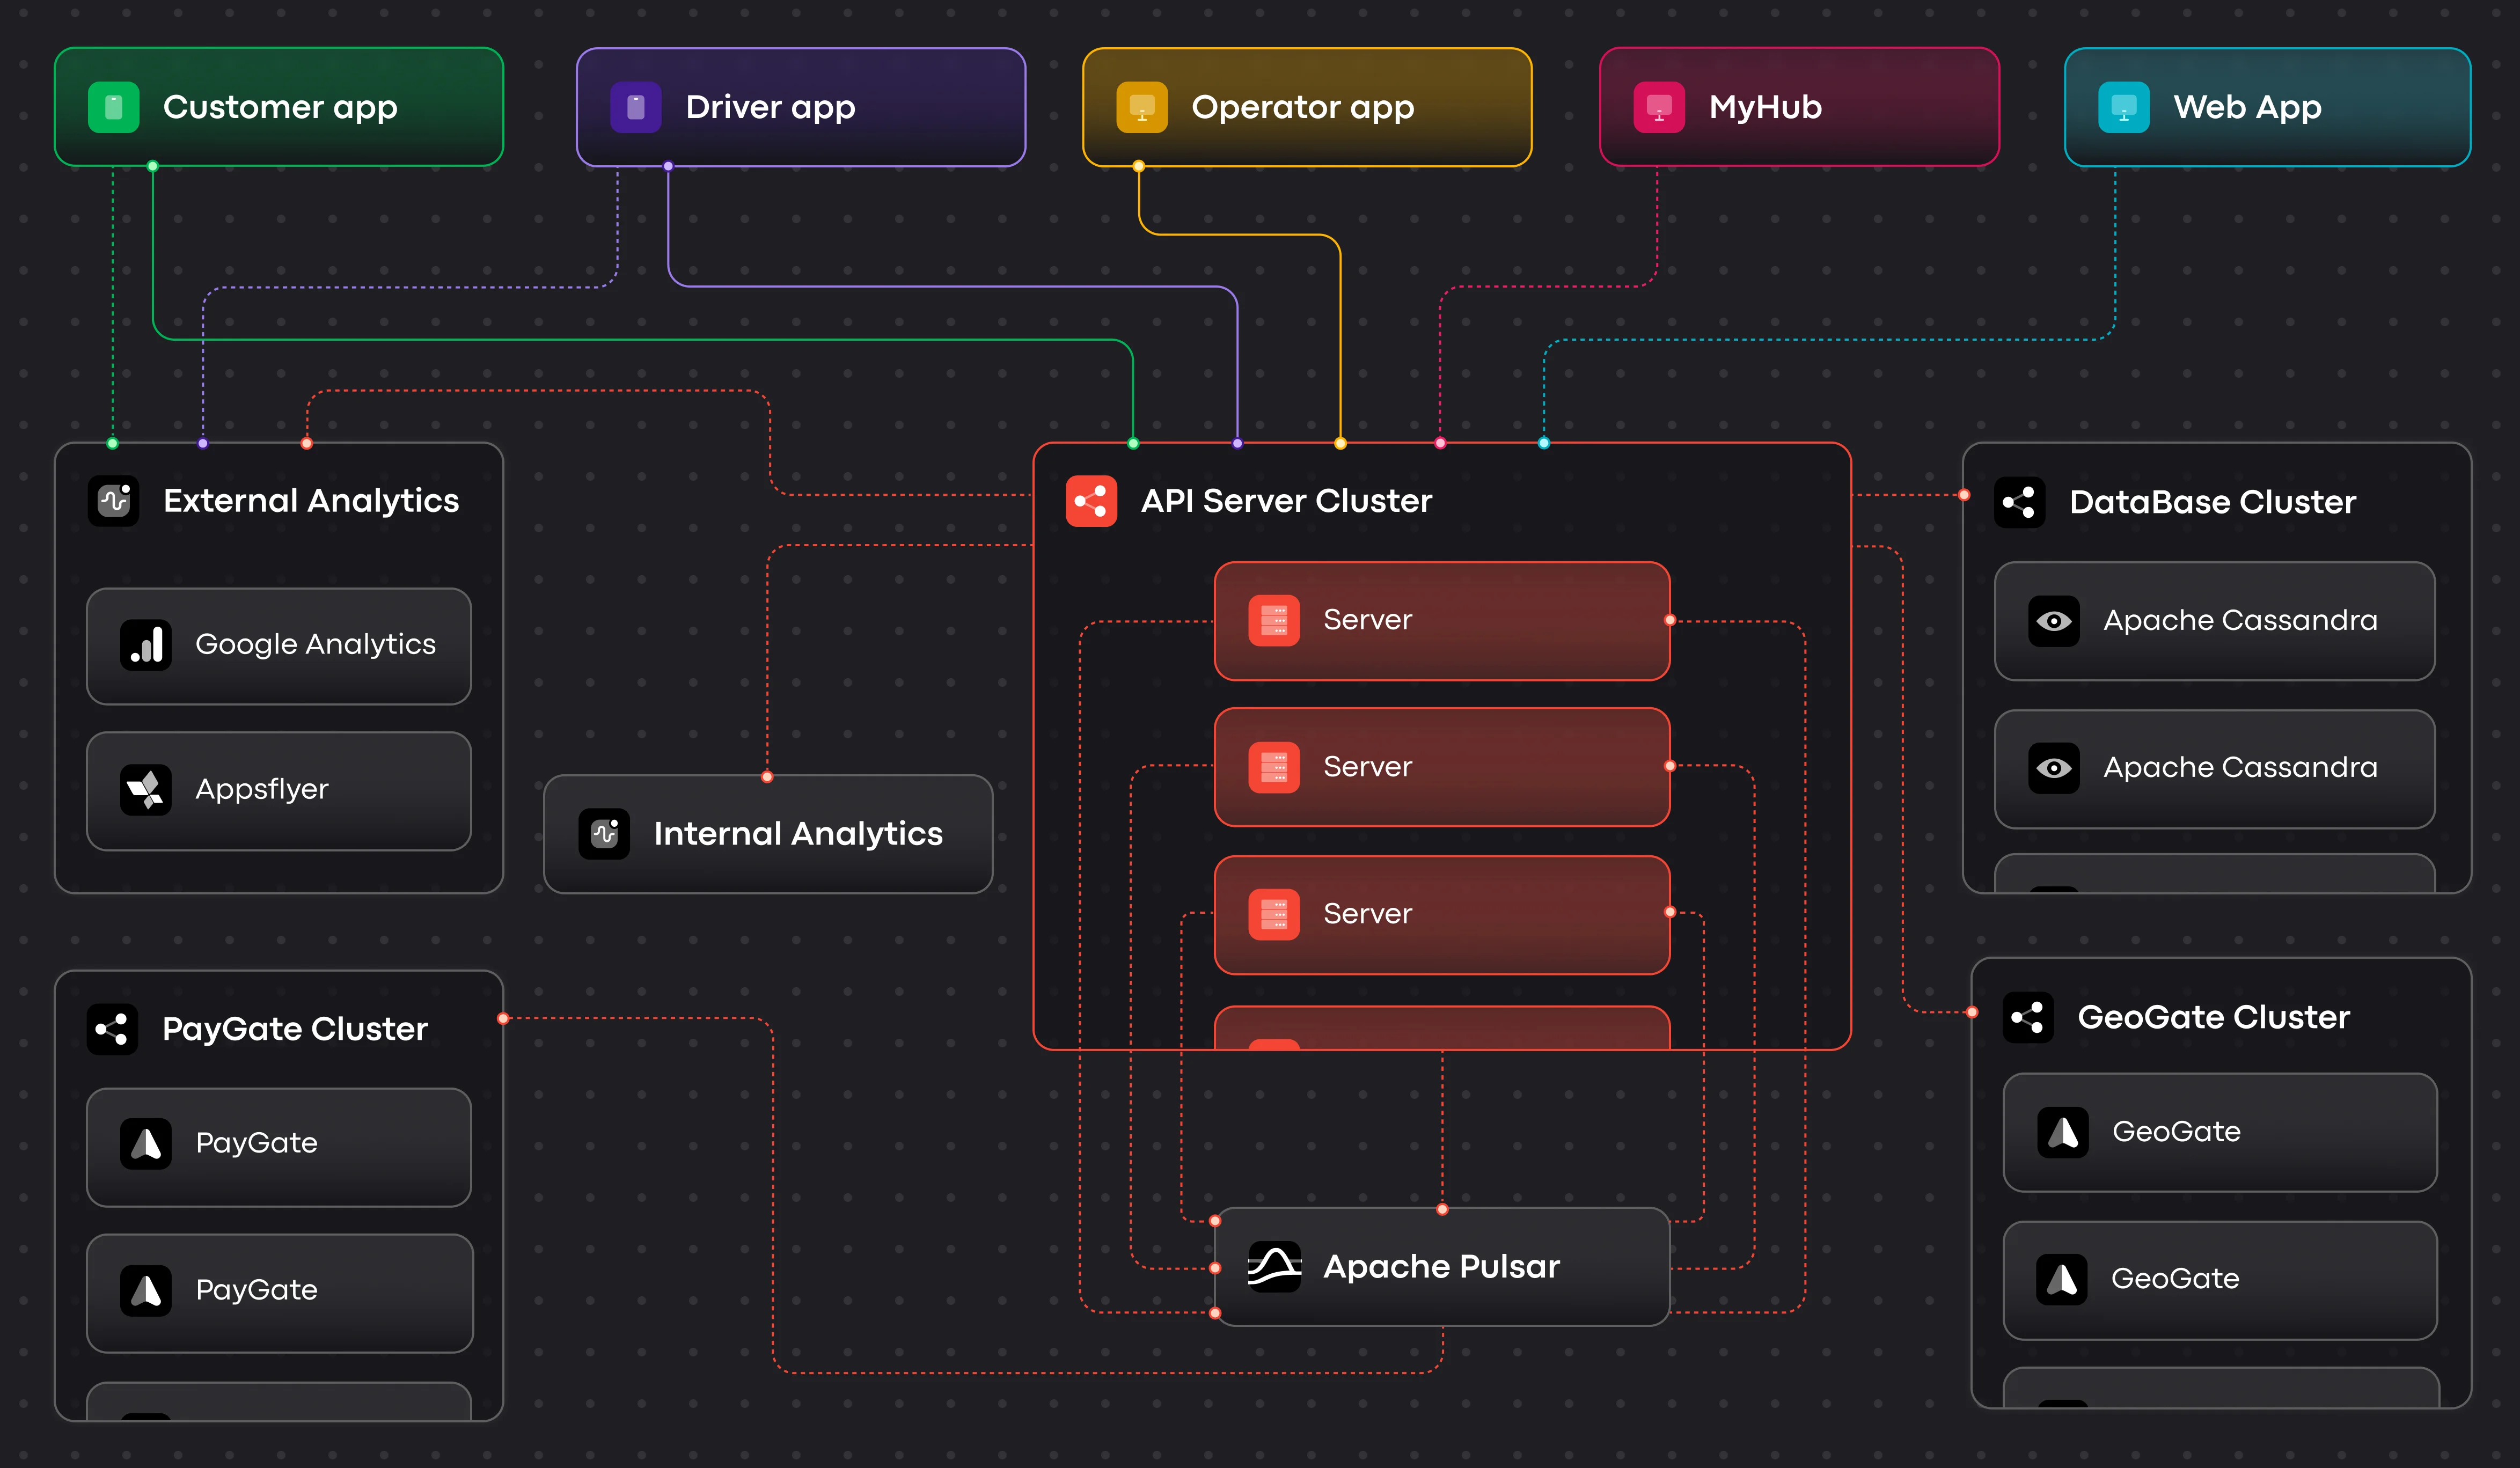Click the Internal Analytics pulse icon
2520x1468 pixels.
[x=604, y=834]
